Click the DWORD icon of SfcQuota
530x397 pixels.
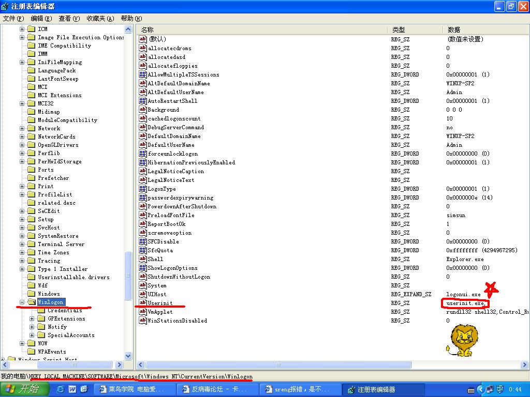[x=143, y=250]
